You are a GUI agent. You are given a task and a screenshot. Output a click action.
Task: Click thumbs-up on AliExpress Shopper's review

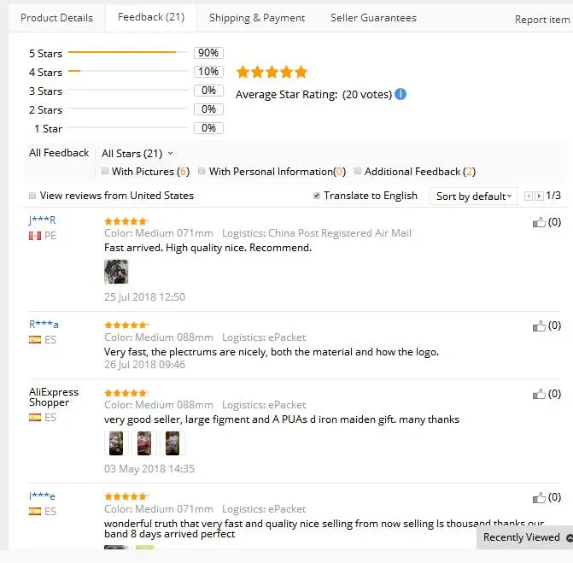click(539, 394)
